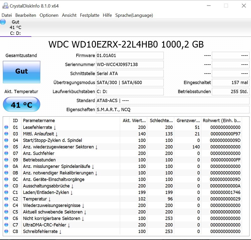Click the blue status orb for disk C: D:

[3, 22]
